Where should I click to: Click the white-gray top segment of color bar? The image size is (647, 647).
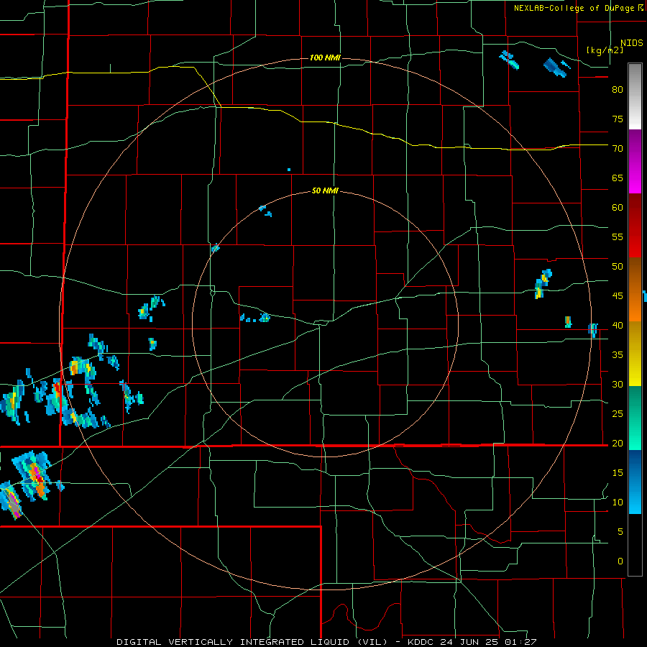coord(635,96)
